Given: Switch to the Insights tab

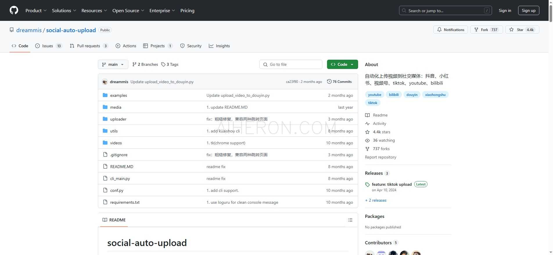Looking at the screenshot, I should [x=219, y=46].
